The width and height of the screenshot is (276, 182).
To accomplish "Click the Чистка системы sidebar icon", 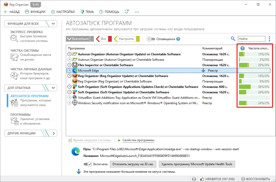I will [14, 57].
